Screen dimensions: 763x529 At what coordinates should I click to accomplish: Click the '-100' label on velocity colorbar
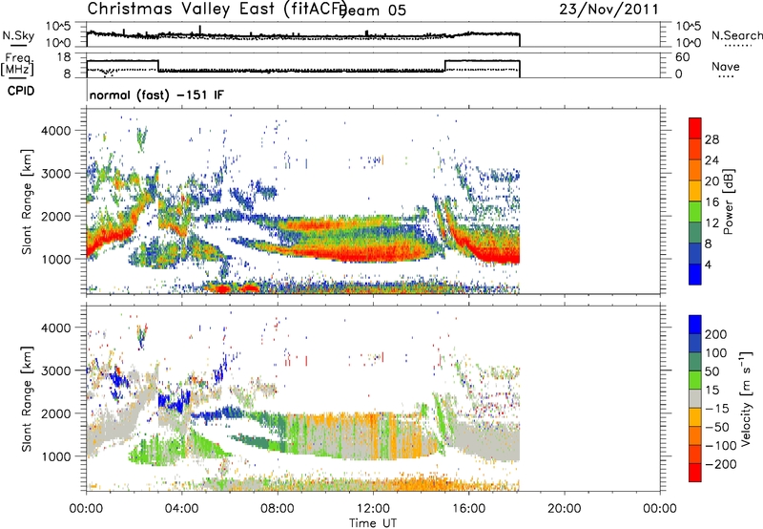(x=720, y=446)
